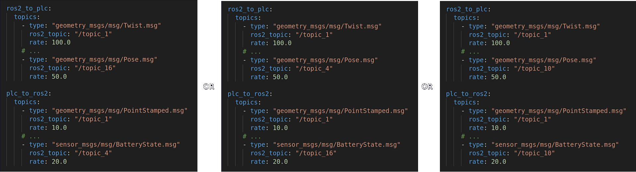Click the Pose.msg type string in the right panel
This screenshot has width=636, height=172.
click(544, 60)
